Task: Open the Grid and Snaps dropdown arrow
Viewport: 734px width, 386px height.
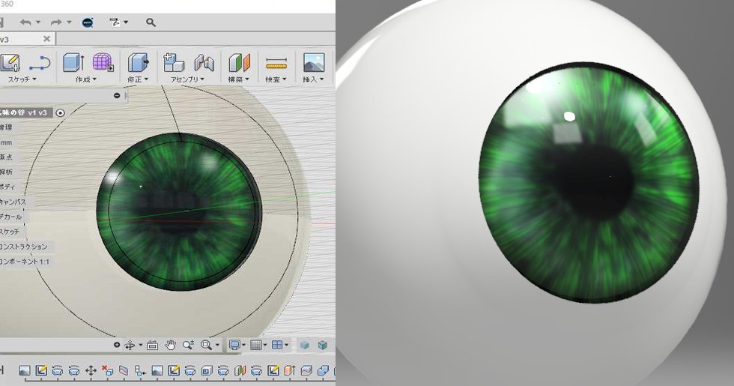Action: (265, 346)
